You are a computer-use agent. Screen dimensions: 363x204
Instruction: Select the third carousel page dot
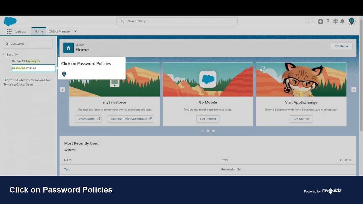[x=214, y=131]
